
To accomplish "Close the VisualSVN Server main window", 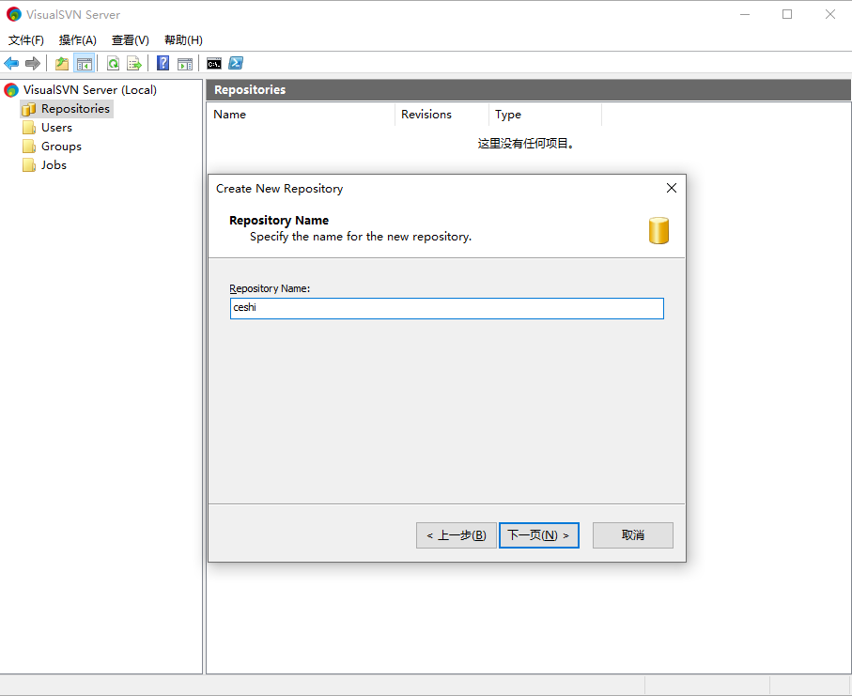I will point(830,14).
